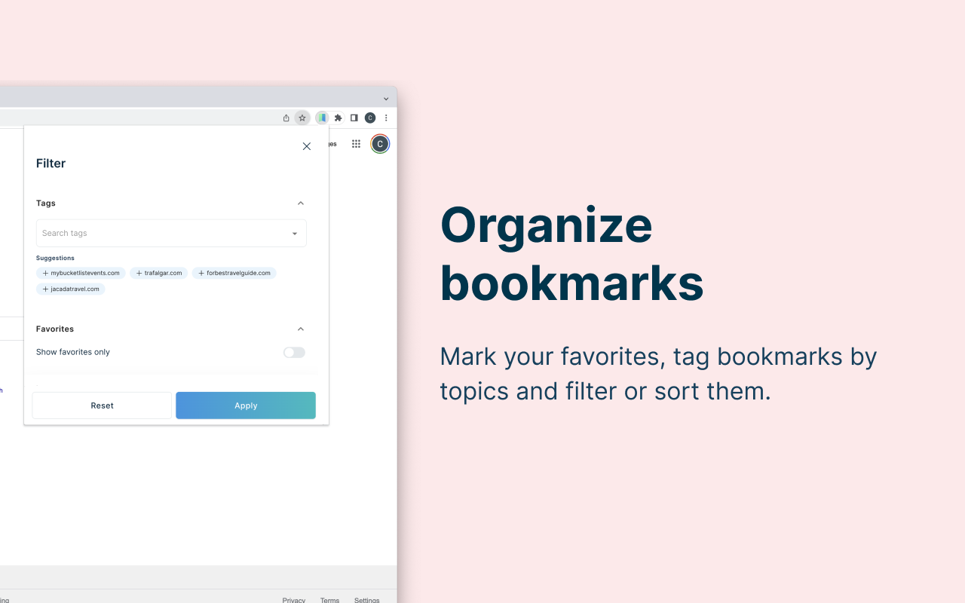Viewport: 965px width, 603px height.
Task: Apply the selected filters
Action: click(x=245, y=405)
